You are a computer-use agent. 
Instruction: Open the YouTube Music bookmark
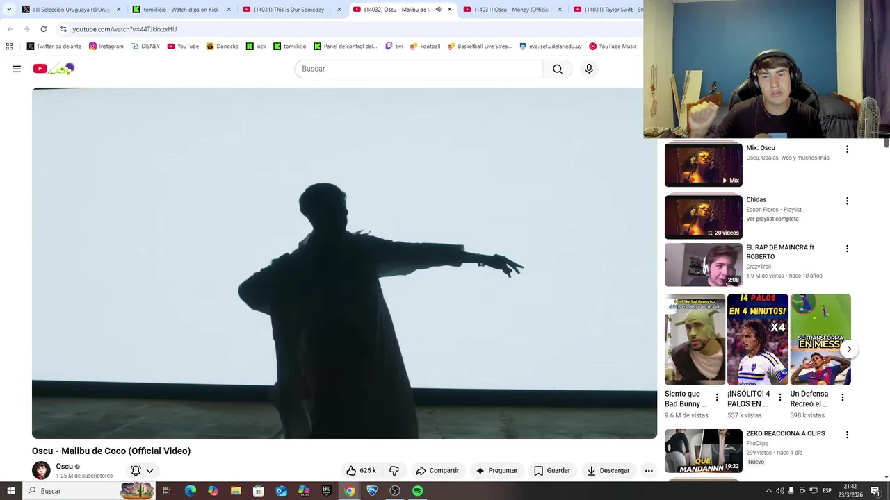[613, 47]
